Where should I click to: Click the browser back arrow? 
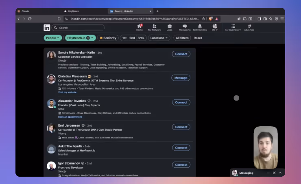coord(19,19)
